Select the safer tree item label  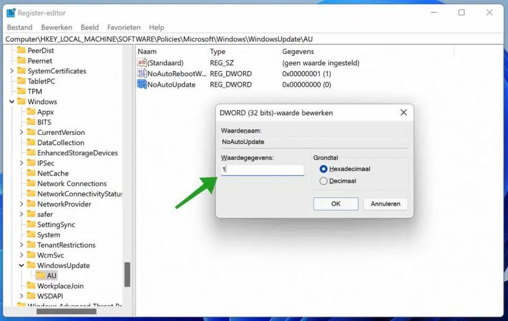click(45, 214)
